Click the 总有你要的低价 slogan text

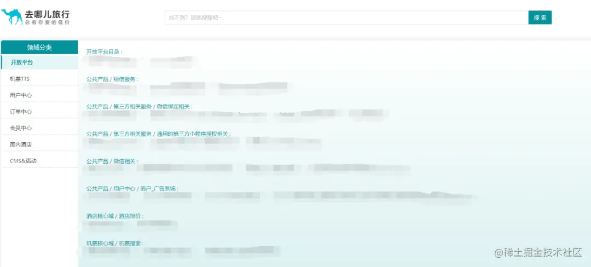tap(48, 22)
